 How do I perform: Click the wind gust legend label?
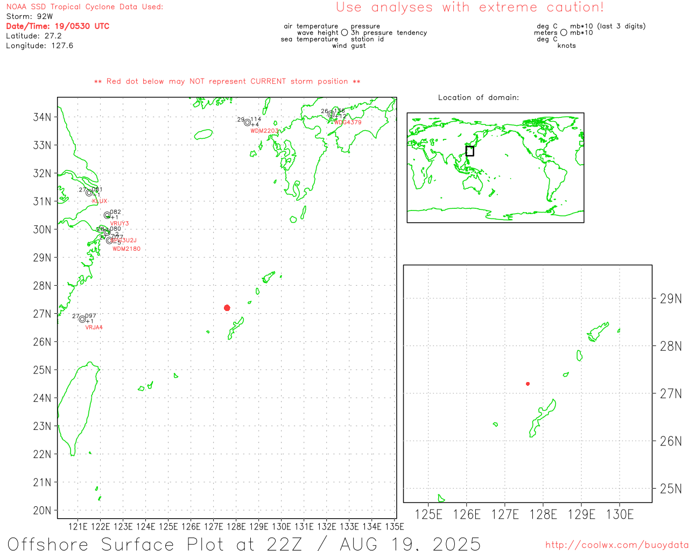tap(349, 46)
